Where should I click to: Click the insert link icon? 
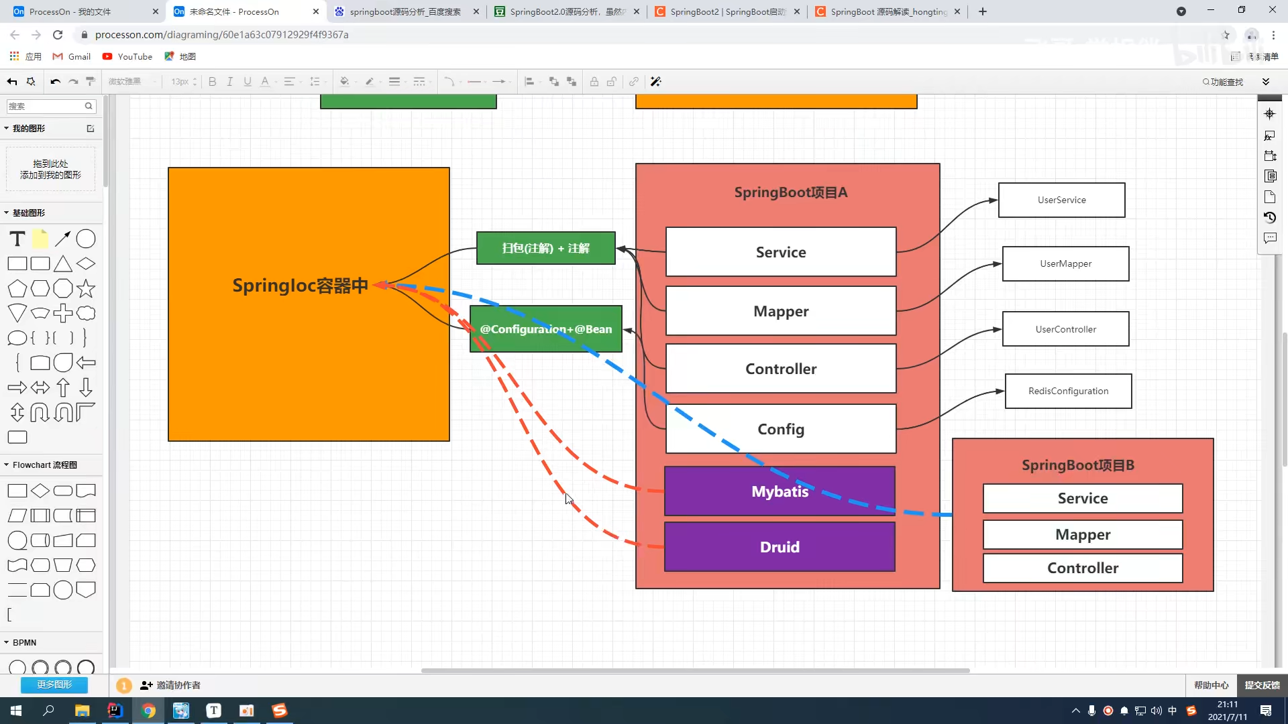click(634, 82)
